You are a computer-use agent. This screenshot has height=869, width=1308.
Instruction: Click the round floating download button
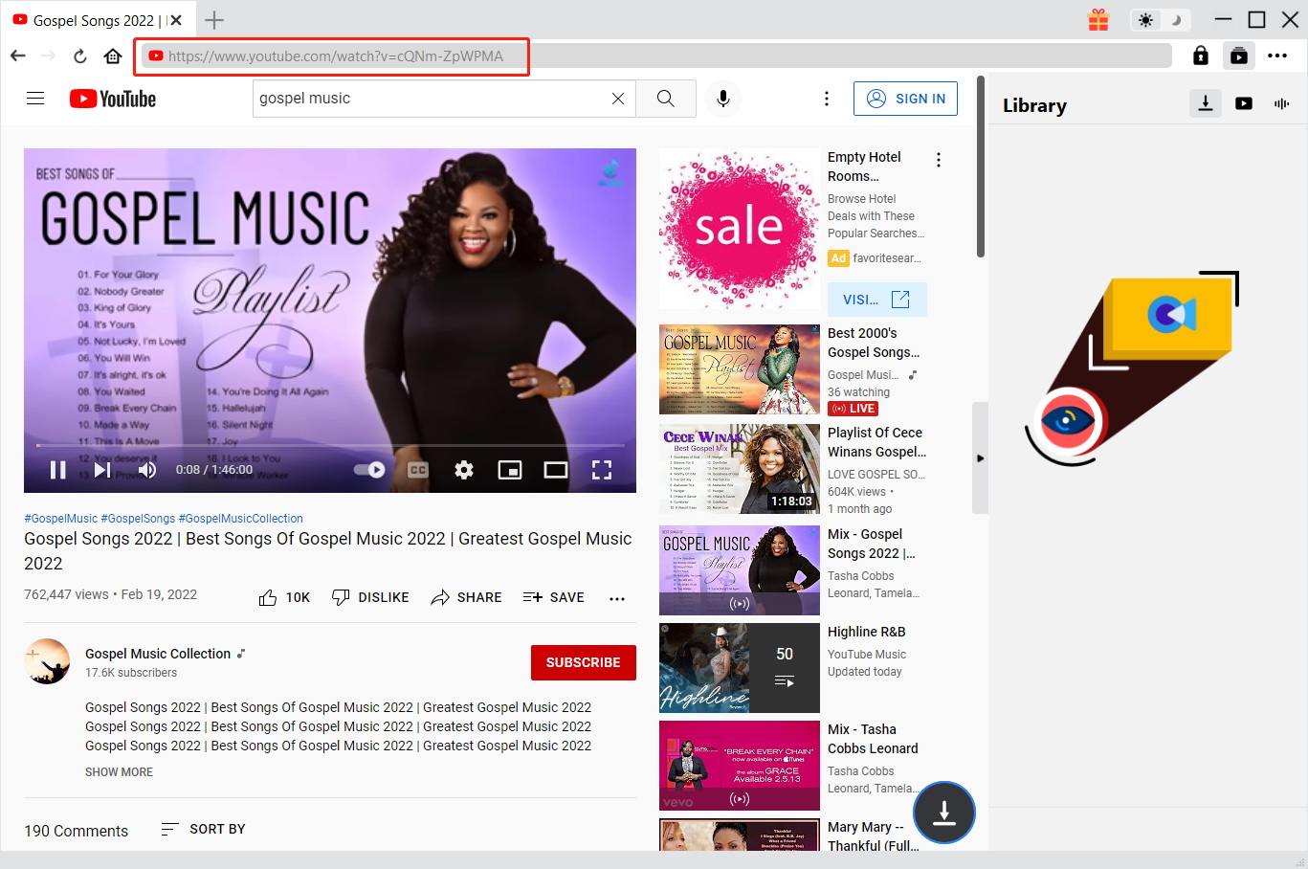pos(944,813)
